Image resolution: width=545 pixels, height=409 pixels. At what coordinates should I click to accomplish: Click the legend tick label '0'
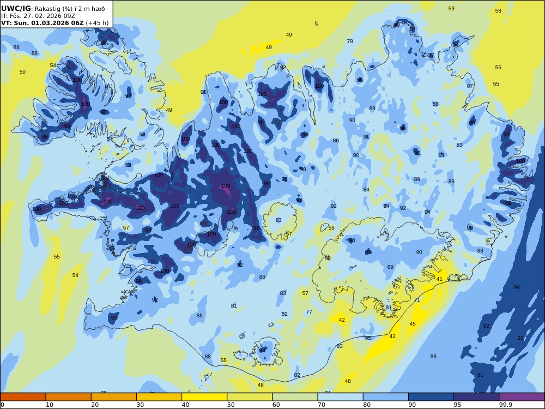[2, 405]
